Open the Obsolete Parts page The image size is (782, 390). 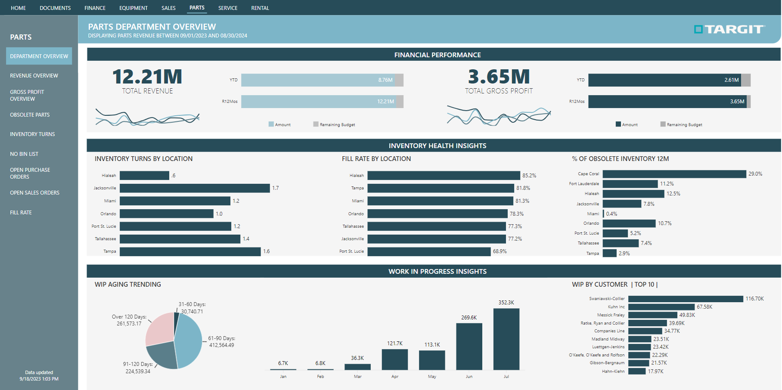click(29, 115)
